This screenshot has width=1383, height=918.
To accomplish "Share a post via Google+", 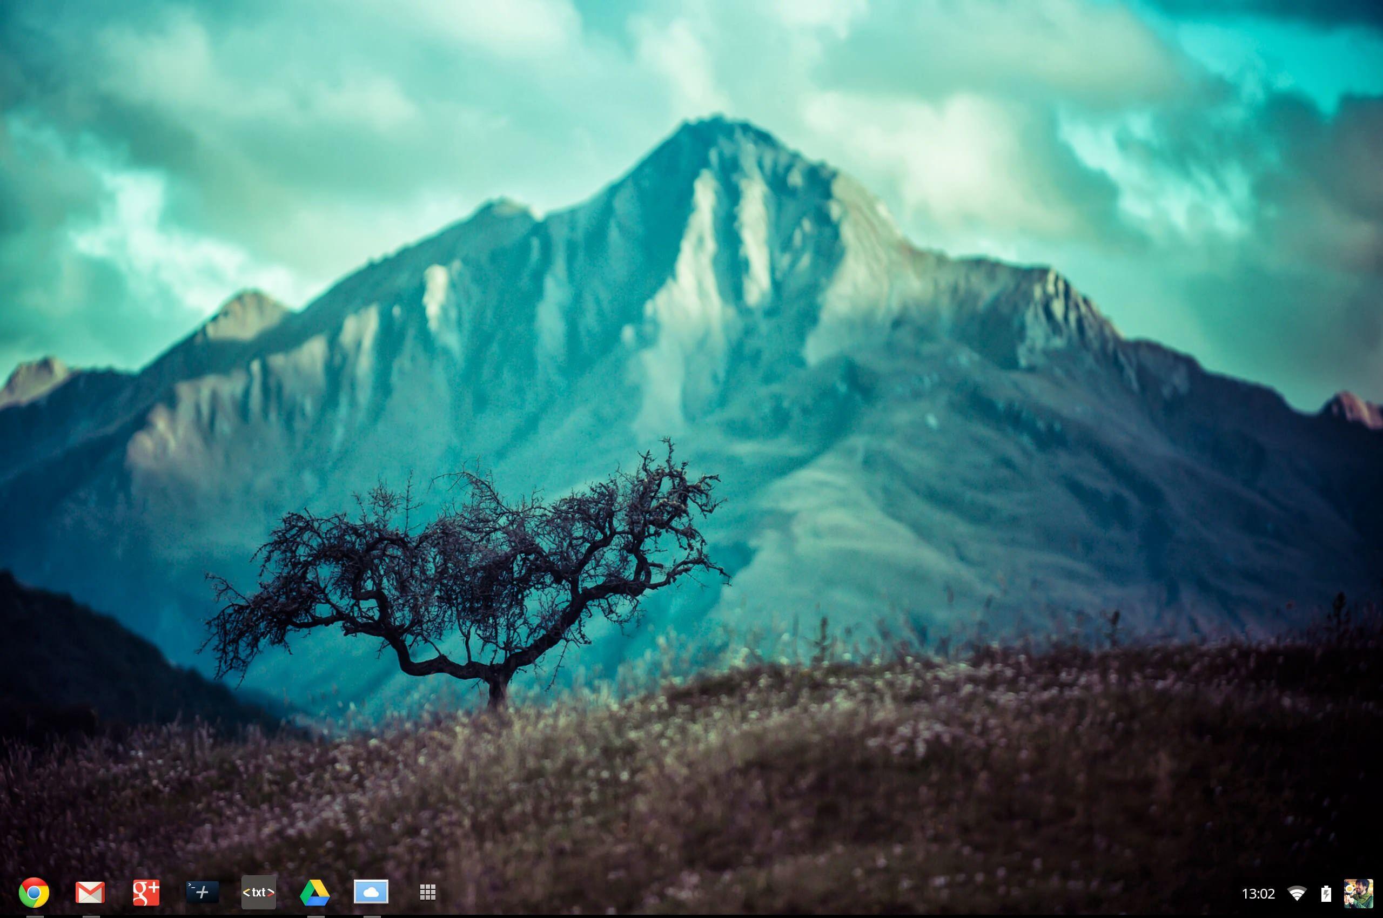I will (145, 893).
